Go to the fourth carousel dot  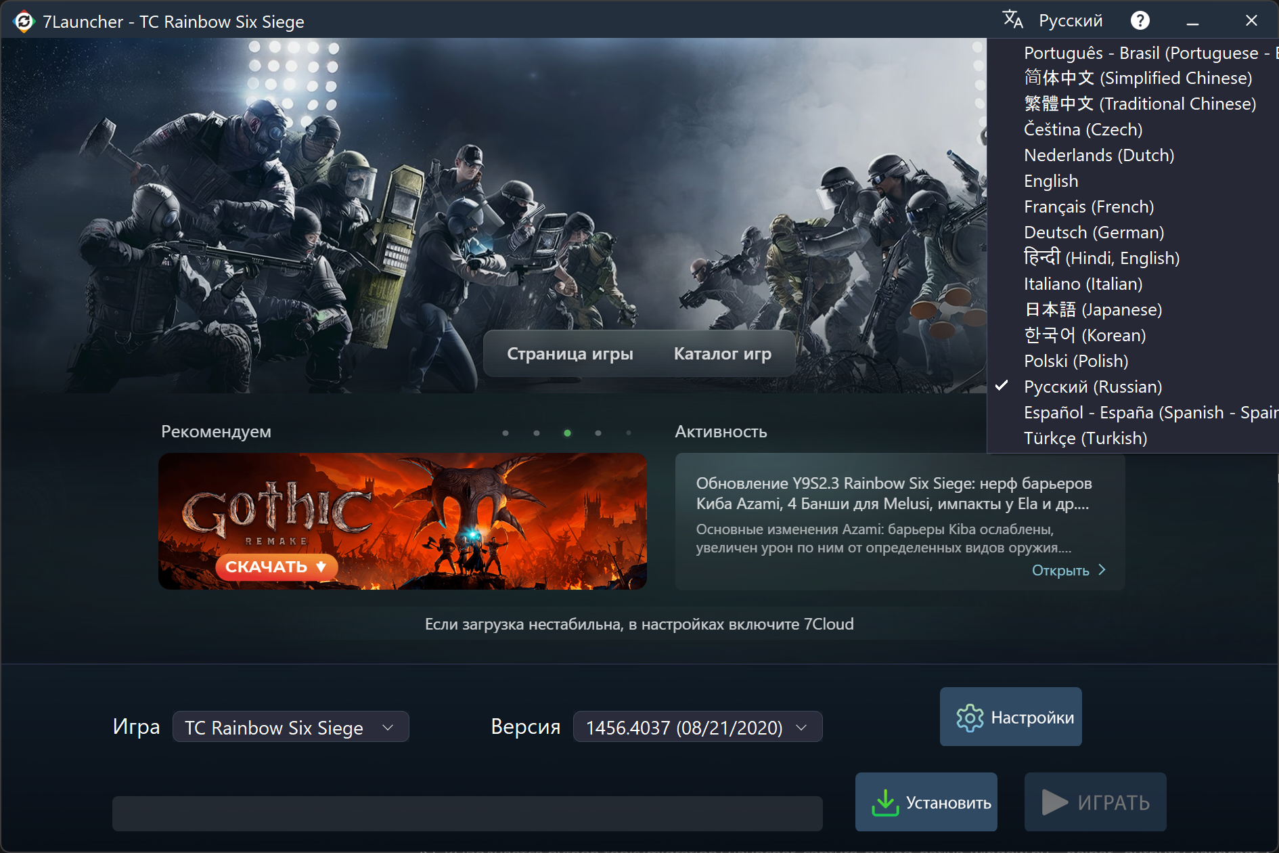point(598,433)
